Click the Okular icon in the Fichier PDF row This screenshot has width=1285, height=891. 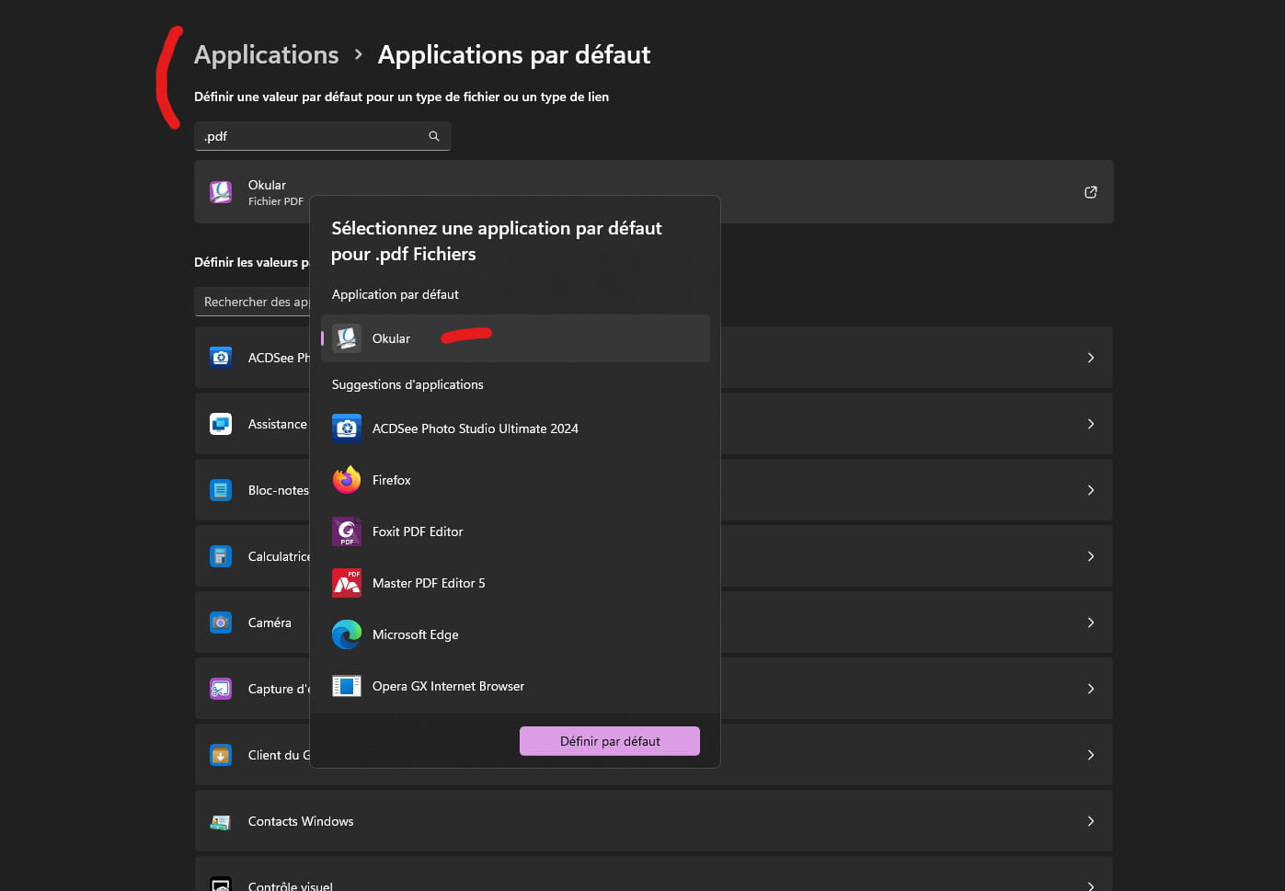221,192
